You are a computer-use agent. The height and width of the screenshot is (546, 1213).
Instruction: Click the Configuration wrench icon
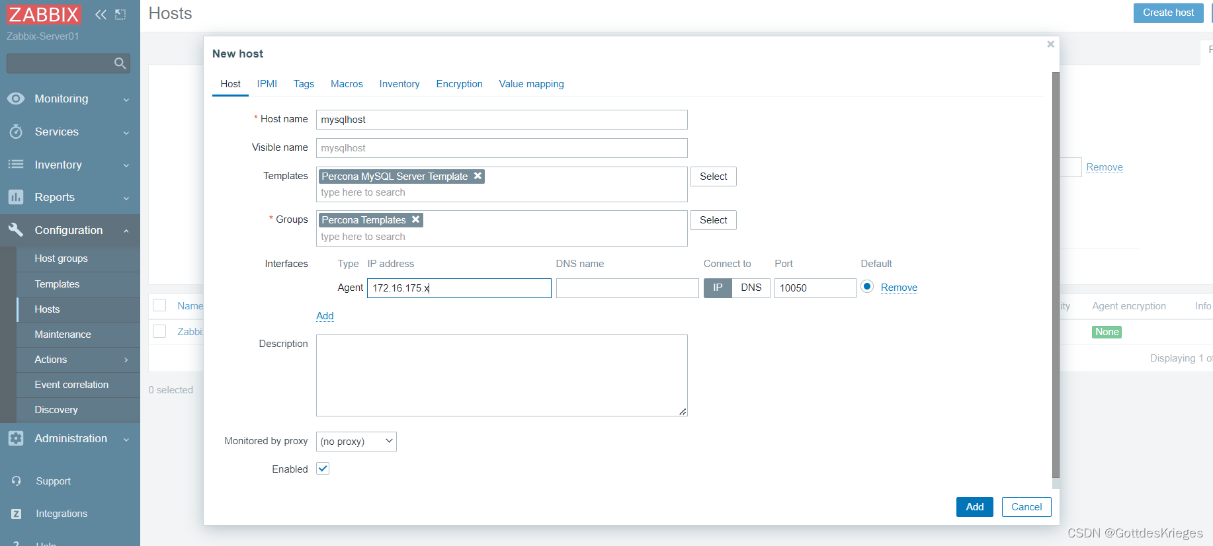[16, 230]
